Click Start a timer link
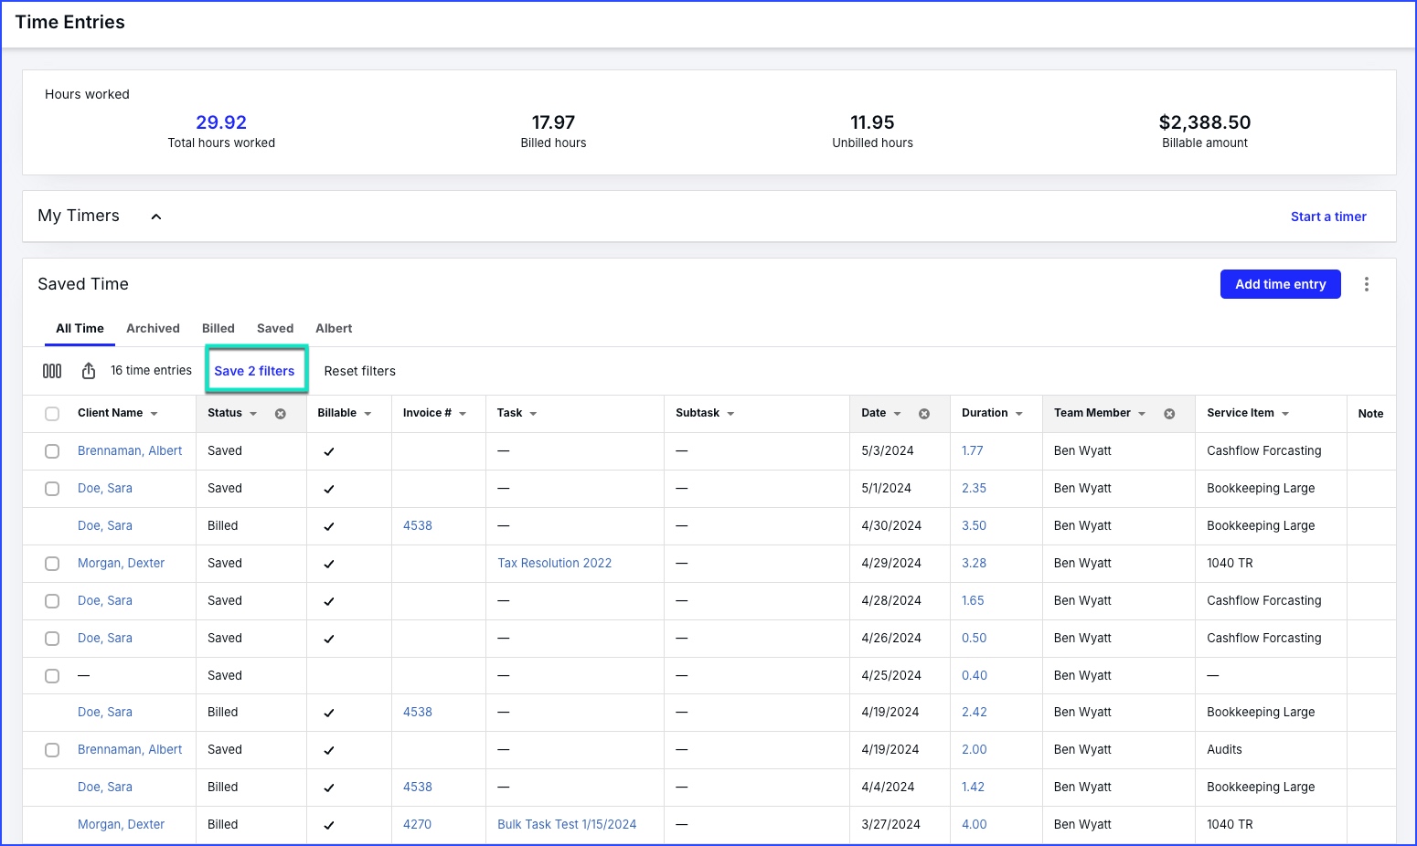This screenshot has height=846, width=1417. pos(1328,217)
